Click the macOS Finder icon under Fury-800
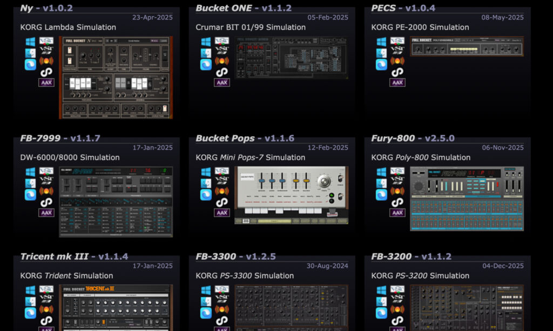 point(381,183)
